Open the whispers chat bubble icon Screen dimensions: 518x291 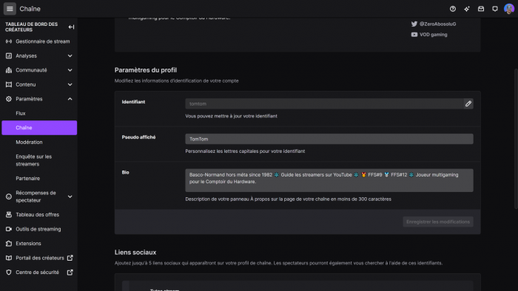(495, 9)
